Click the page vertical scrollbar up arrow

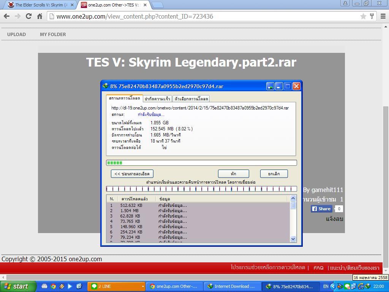point(386,26)
